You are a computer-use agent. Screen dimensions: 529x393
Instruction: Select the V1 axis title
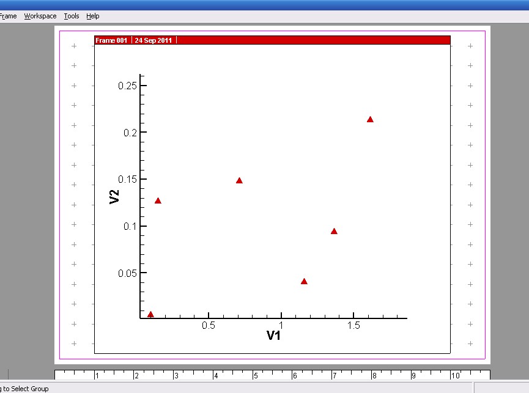[273, 336]
